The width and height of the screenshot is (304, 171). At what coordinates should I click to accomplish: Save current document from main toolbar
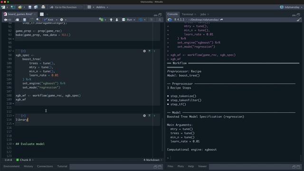click(x=30, y=7)
